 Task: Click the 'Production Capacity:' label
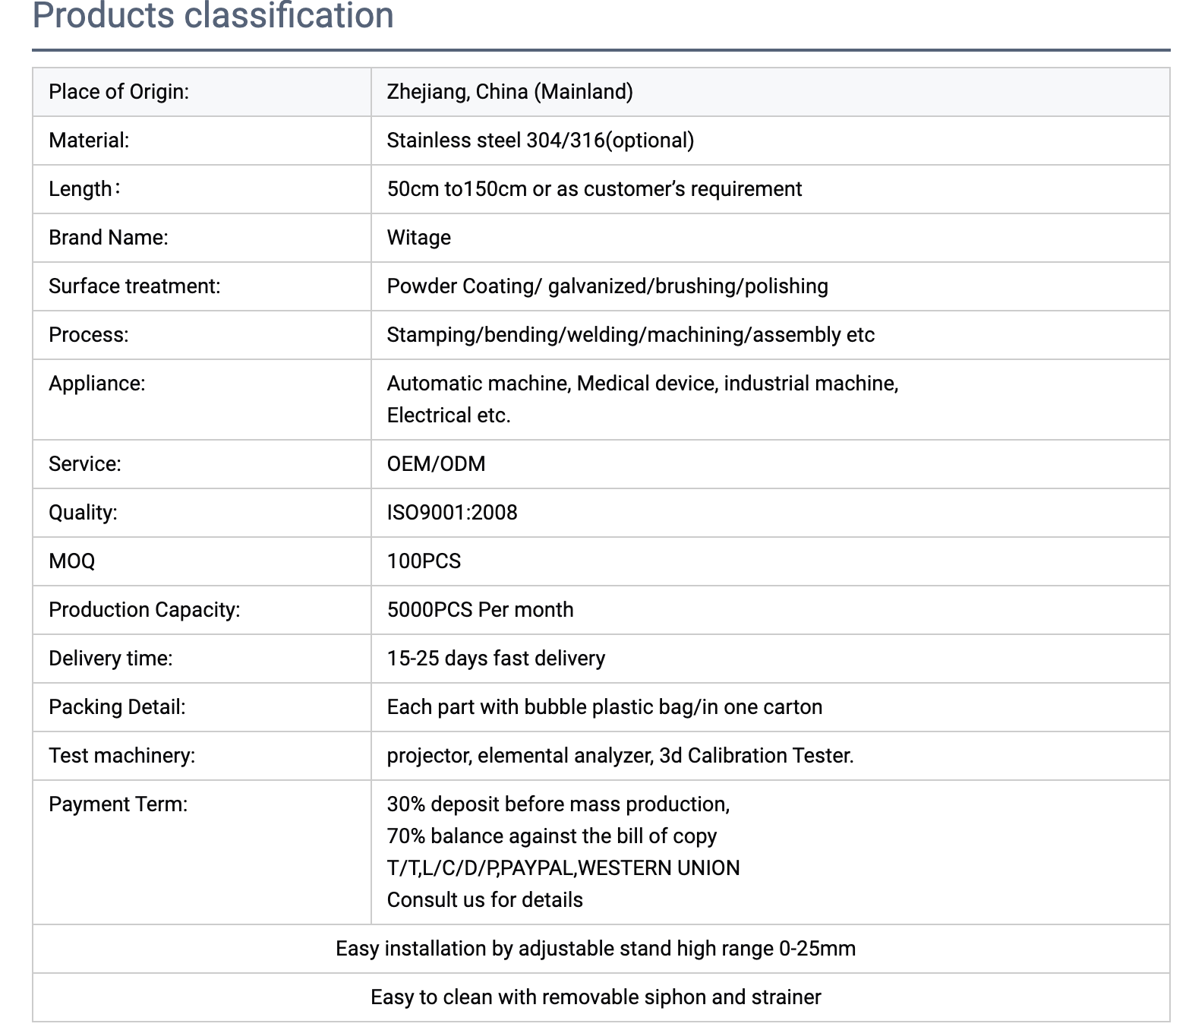tap(144, 610)
